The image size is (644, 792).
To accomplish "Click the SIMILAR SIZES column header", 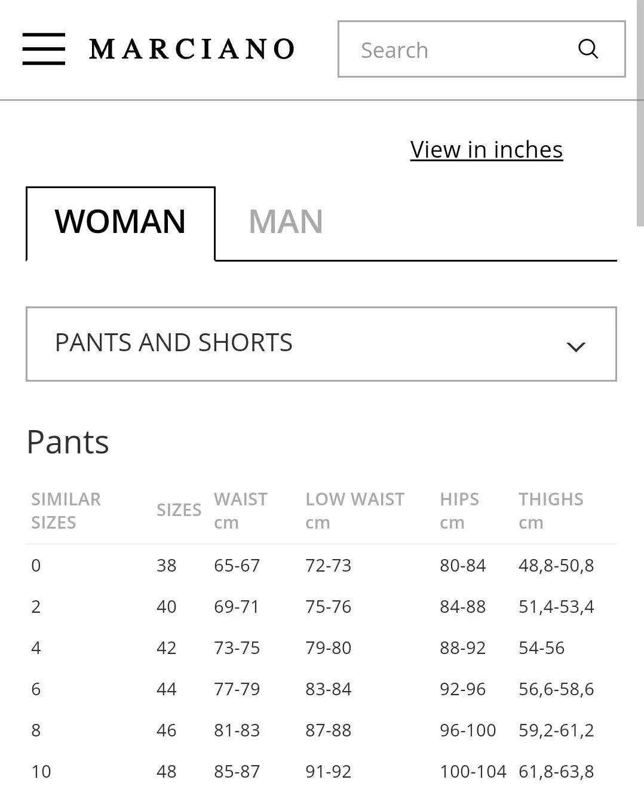I will 66,511.
